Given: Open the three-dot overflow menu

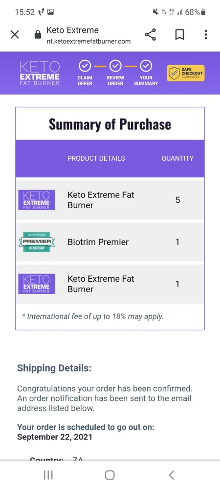Looking at the screenshot, I should point(206,34).
